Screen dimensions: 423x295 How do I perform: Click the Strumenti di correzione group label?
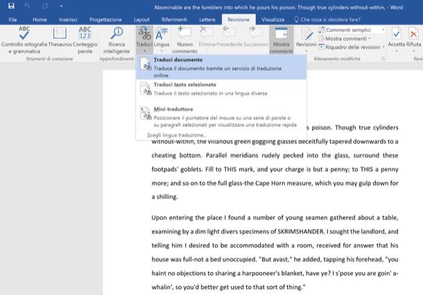pyautogui.click(x=49, y=59)
